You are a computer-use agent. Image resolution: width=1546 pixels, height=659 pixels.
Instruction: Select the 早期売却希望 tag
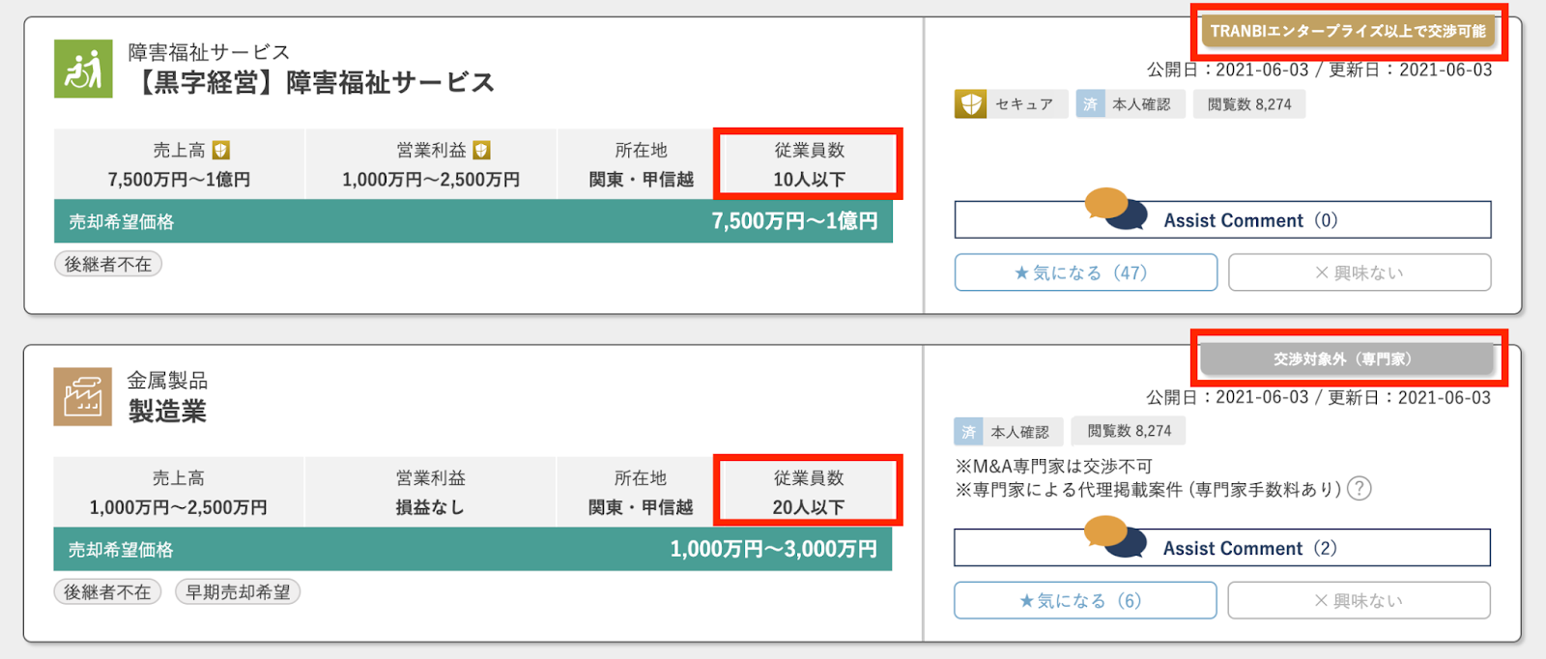238,592
